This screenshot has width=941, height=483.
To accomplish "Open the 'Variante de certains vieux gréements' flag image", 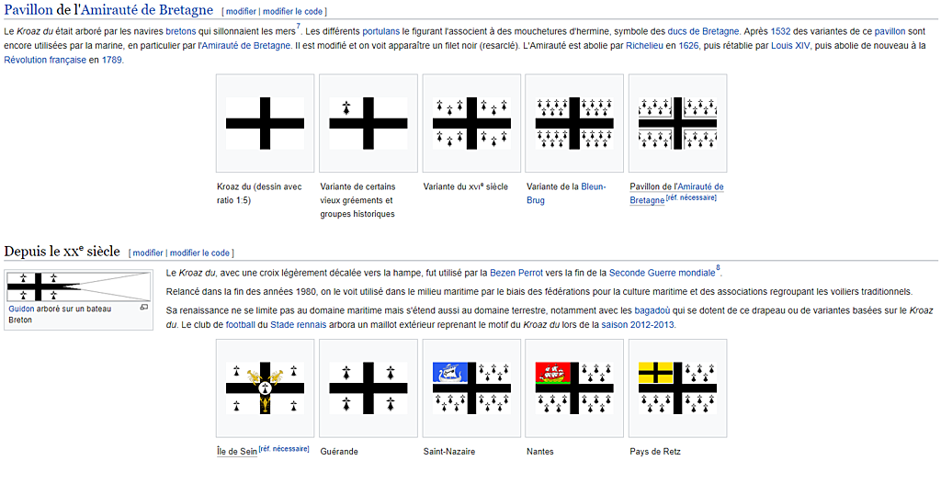I will tap(368, 123).
